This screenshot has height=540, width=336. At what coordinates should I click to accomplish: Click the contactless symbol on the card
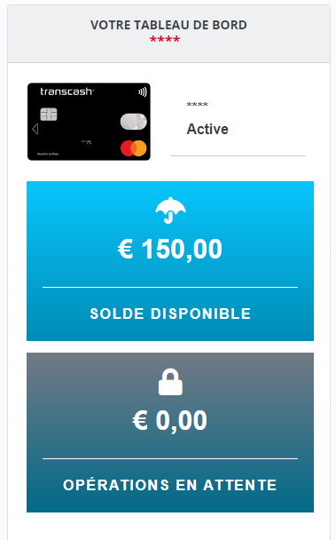[143, 92]
